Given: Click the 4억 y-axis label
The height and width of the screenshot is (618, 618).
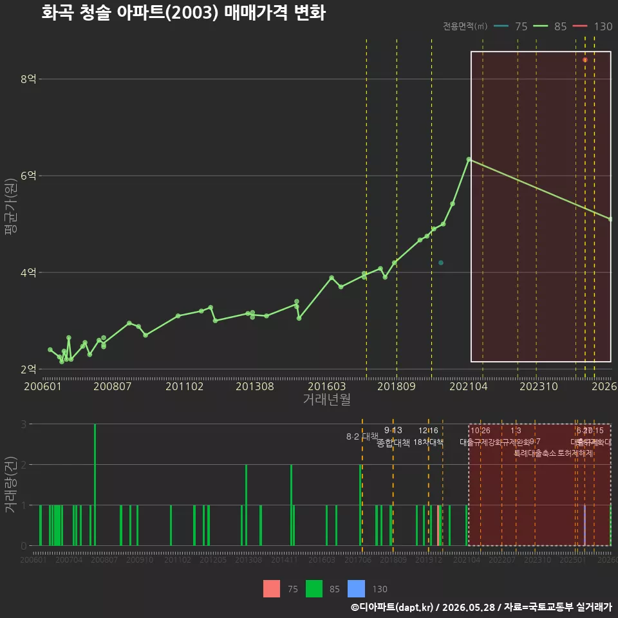Looking at the screenshot, I should (28, 272).
